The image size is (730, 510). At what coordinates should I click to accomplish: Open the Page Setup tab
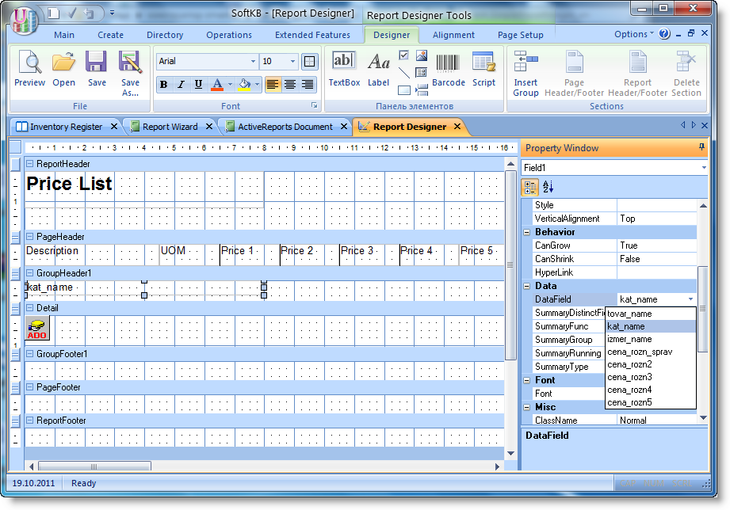pyautogui.click(x=520, y=35)
